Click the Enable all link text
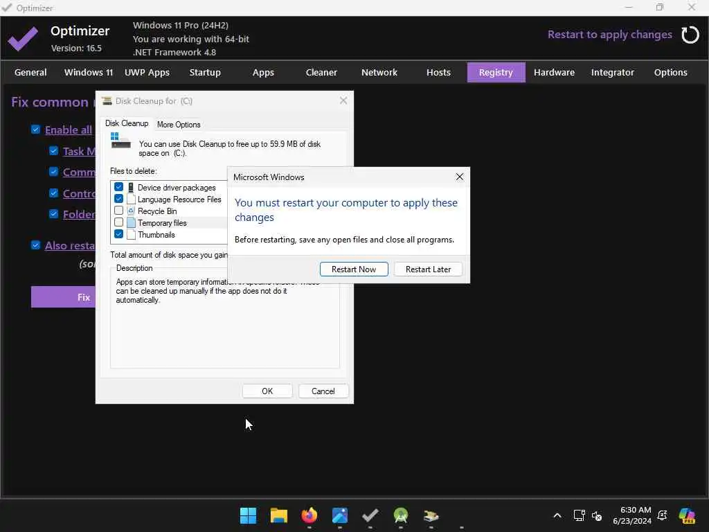Image resolution: width=709 pixels, height=532 pixels. point(69,130)
